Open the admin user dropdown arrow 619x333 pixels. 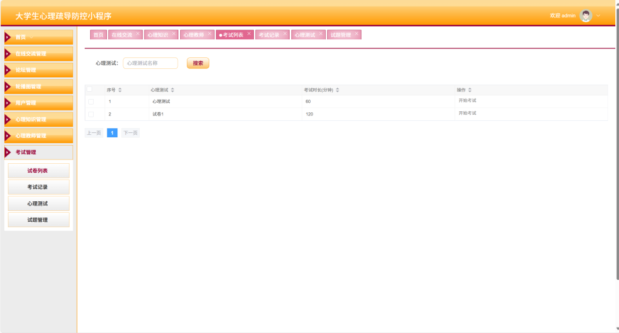(x=598, y=16)
